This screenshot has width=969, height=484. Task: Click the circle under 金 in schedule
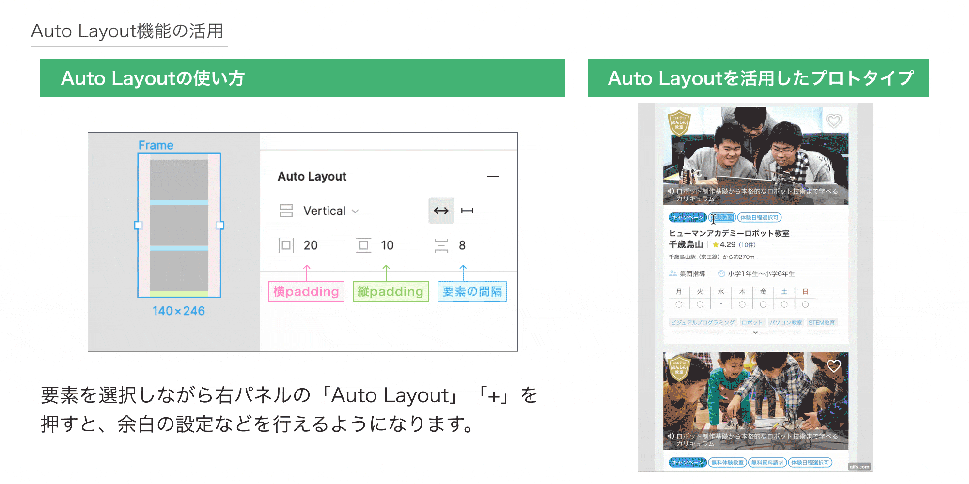(x=763, y=304)
